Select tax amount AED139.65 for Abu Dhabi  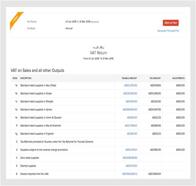[x=156, y=85]
